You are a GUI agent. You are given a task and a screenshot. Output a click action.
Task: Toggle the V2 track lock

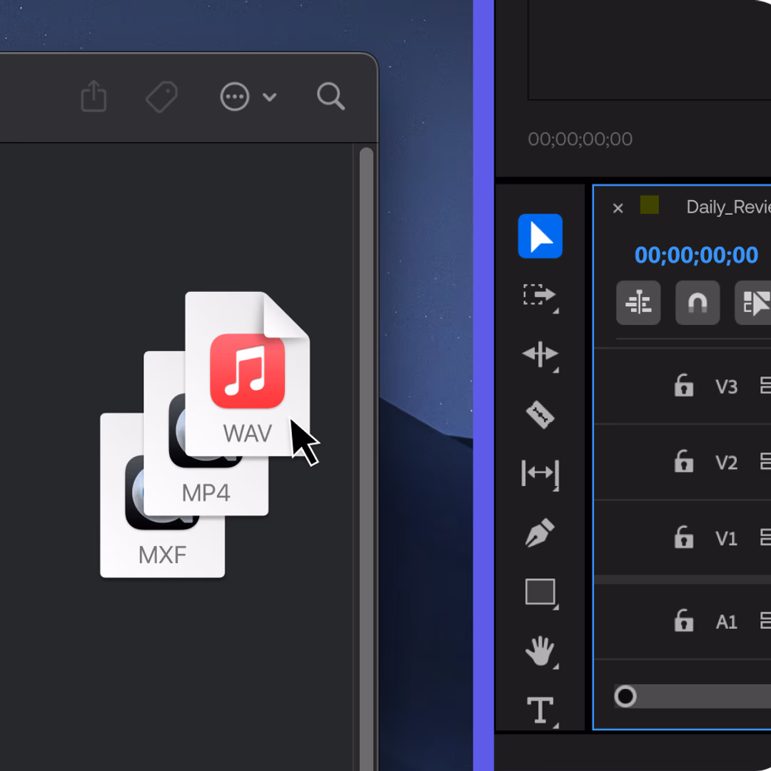683,462
